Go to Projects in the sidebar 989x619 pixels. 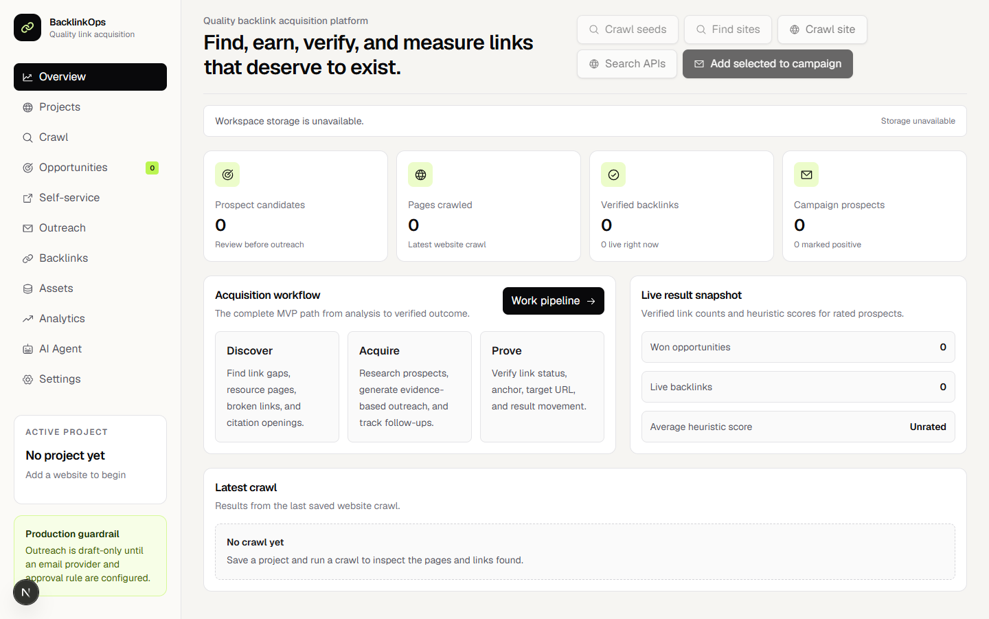pos(90,107)
